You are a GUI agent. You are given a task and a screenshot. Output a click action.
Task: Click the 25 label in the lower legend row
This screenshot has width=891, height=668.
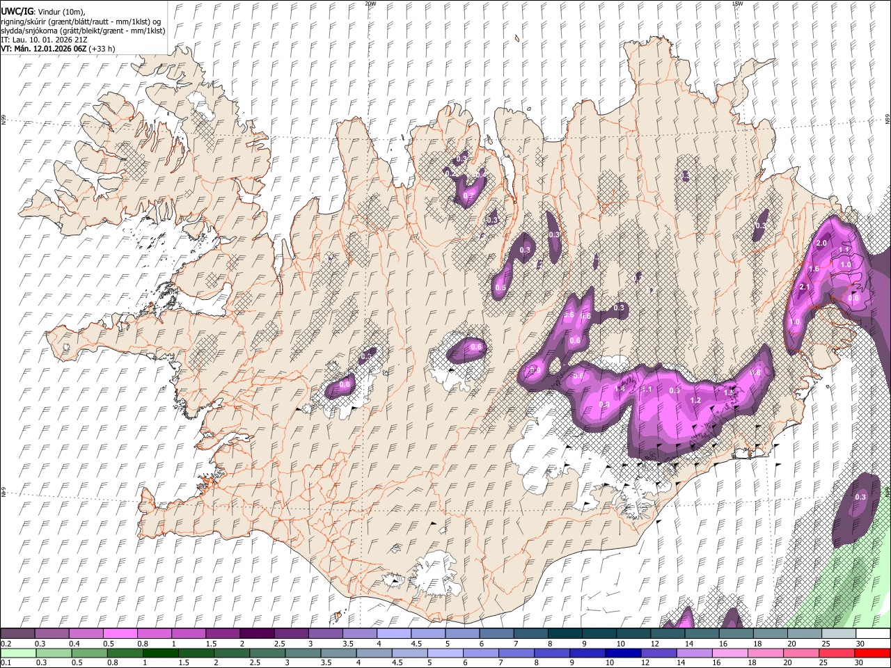(x=825, y=662)
